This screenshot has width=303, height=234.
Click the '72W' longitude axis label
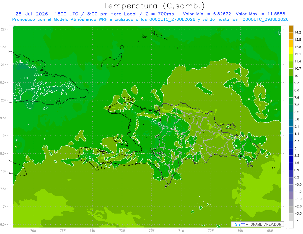coord(151,230)
